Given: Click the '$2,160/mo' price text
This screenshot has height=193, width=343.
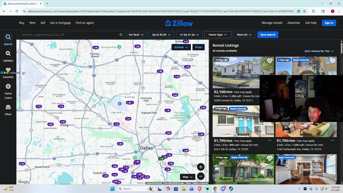Looking at the screenshot, I should click(x=223, y=92).
